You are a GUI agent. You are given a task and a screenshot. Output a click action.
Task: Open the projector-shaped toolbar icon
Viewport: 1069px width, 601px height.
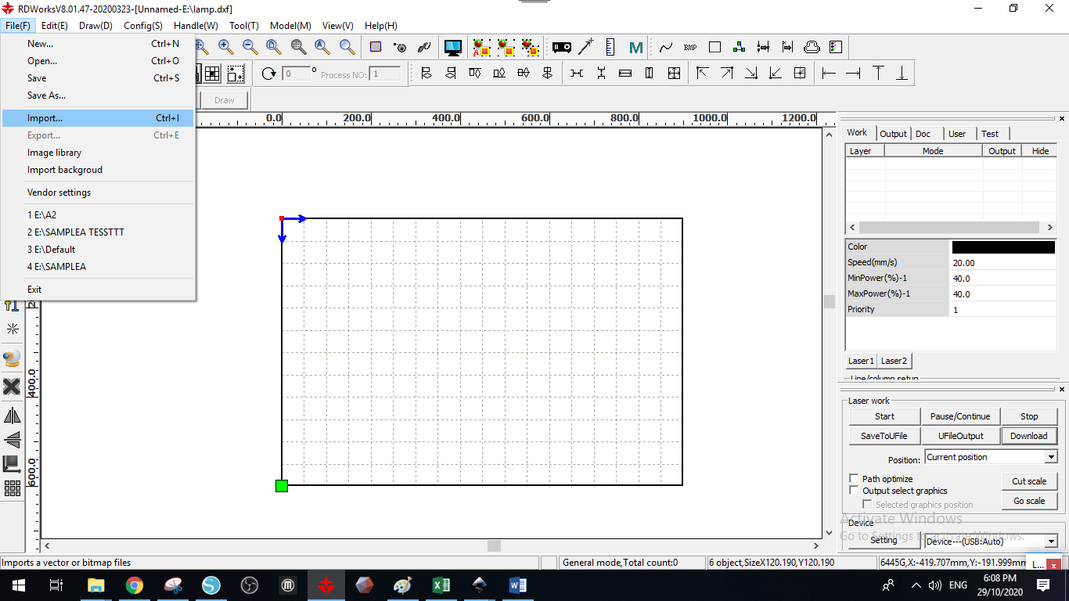coord(561,47)
